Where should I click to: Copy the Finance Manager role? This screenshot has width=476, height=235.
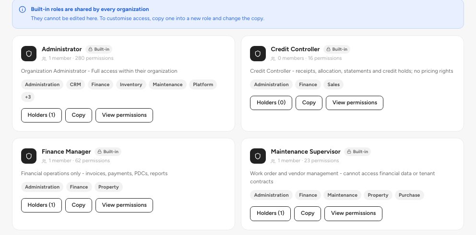point(78,205)
